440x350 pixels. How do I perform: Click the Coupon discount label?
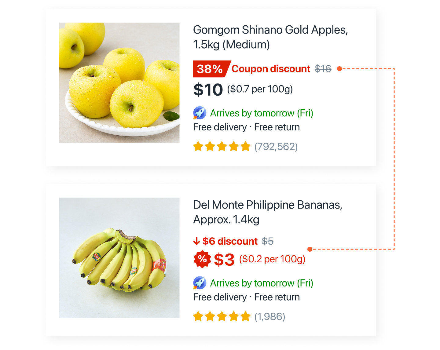pyautogui.click(x=271, y=69)
